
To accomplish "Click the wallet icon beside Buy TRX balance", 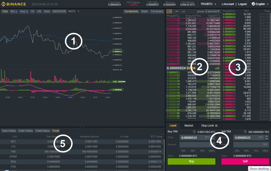I will [x=194, y=132].
